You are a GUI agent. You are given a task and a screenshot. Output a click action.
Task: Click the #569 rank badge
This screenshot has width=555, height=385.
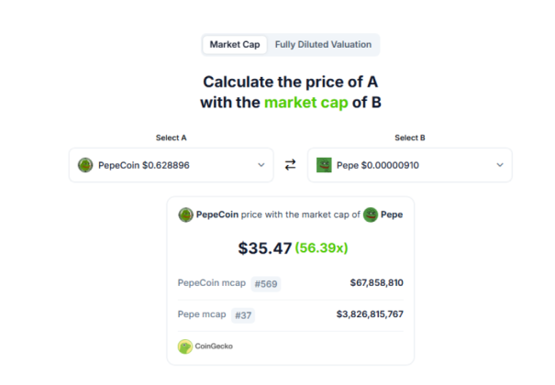tap(266, 283)
